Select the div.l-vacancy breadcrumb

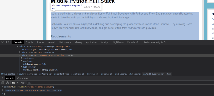(x=135, y=74)
